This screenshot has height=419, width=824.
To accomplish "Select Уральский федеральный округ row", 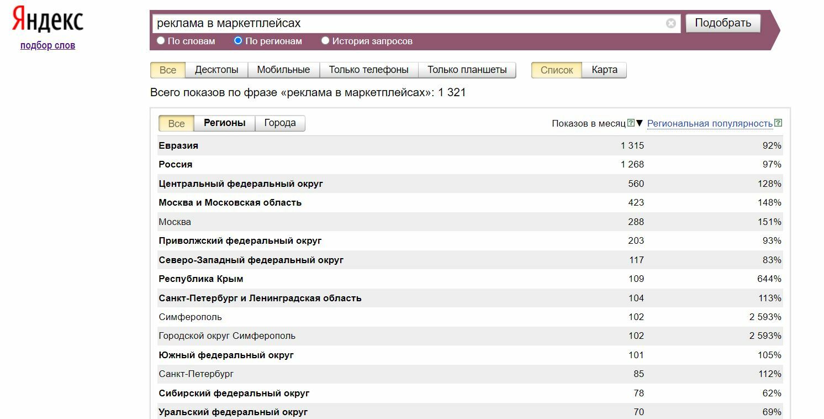I will point(470,412).
